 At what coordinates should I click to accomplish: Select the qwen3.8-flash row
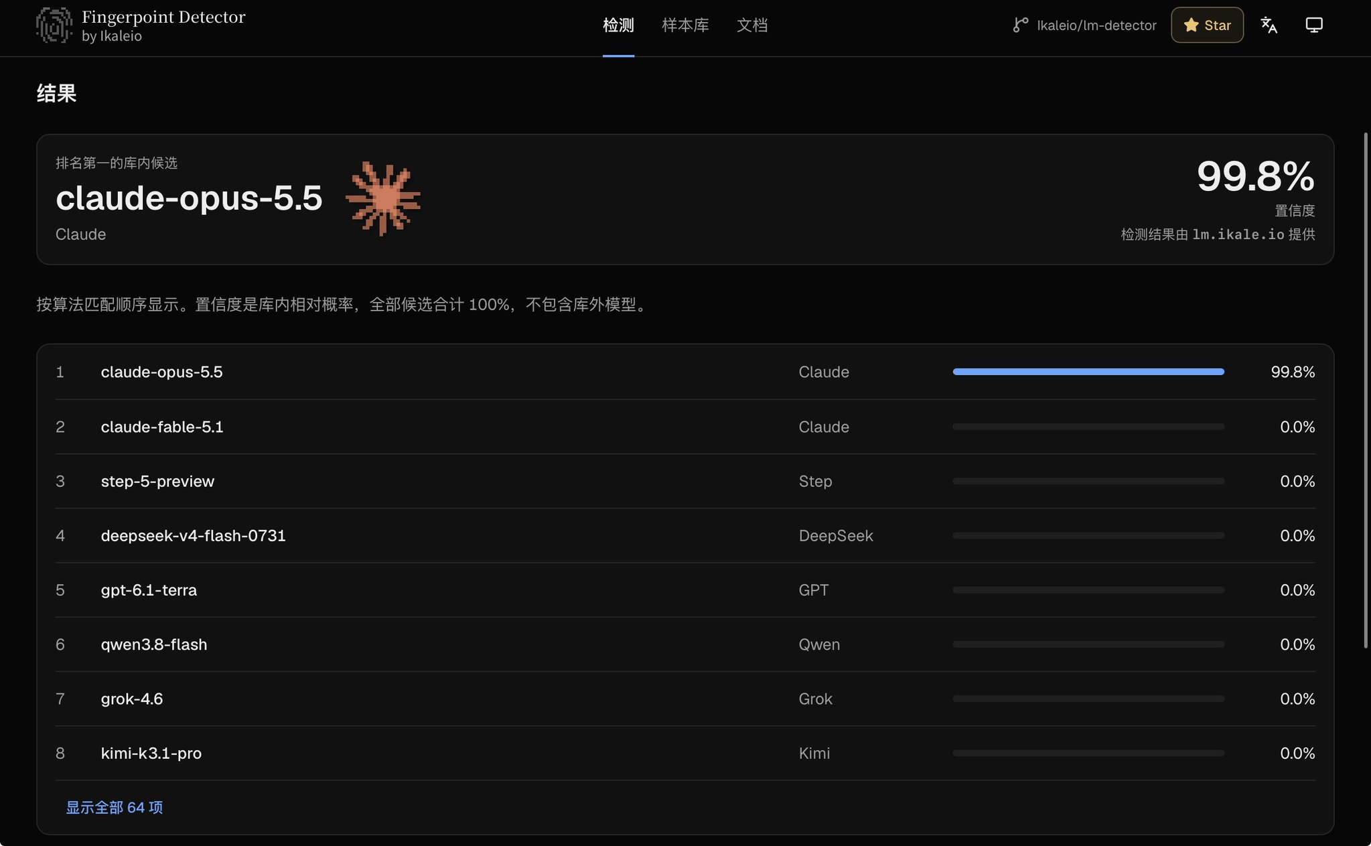[x=685, y=644]
